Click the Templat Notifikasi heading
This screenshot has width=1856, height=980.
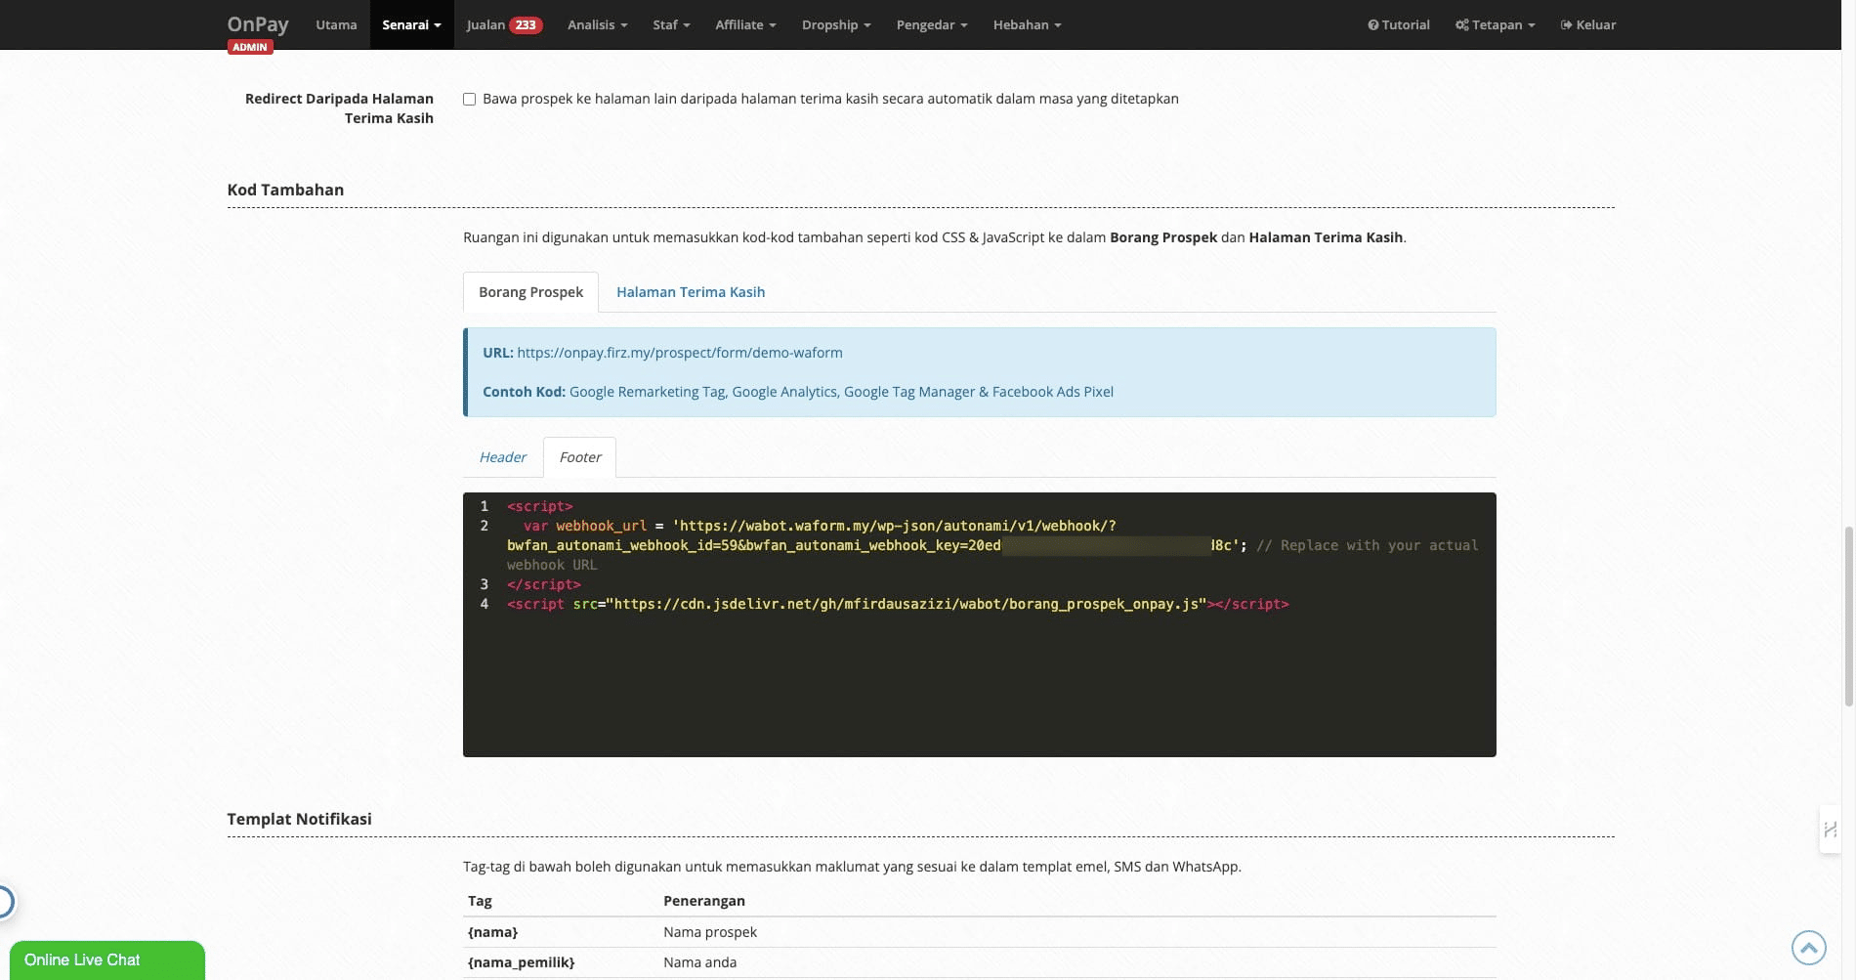click(299, 819)
